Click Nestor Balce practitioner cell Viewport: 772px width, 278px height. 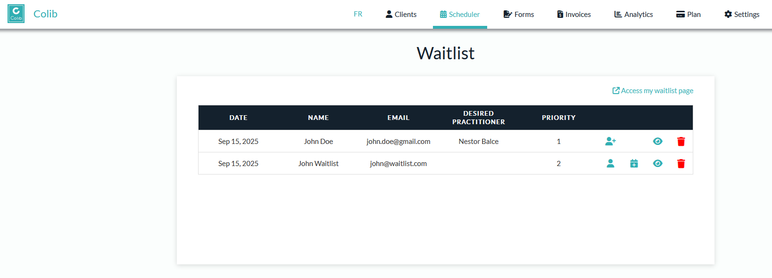click(x=479, y=141)
